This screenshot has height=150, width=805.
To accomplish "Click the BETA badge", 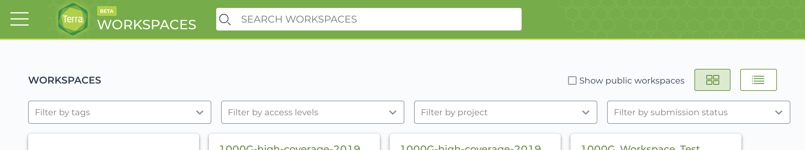I will click(107, 11).
